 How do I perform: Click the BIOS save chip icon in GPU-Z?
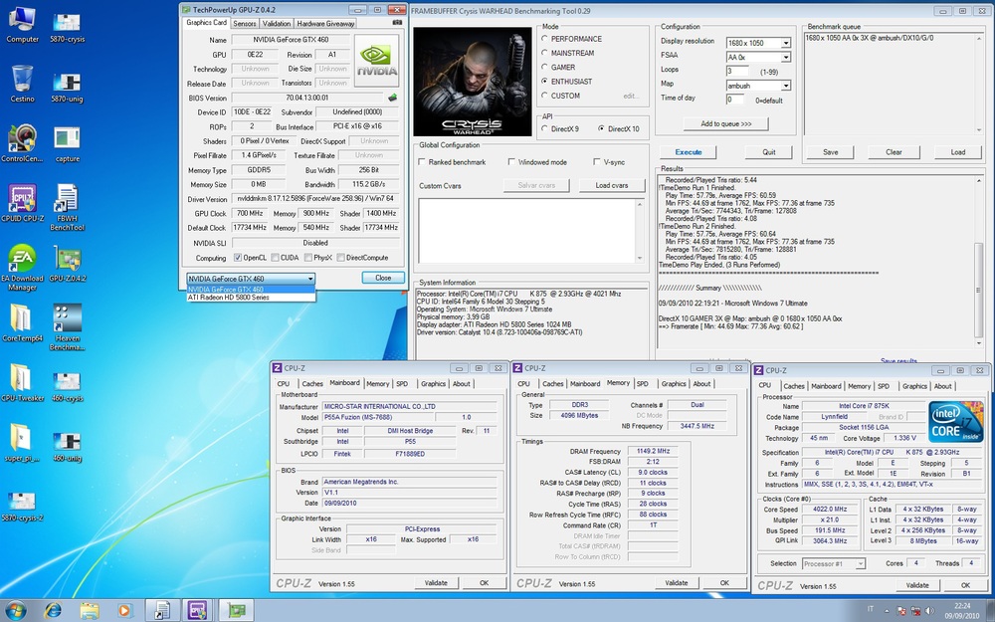pos(392,98)
